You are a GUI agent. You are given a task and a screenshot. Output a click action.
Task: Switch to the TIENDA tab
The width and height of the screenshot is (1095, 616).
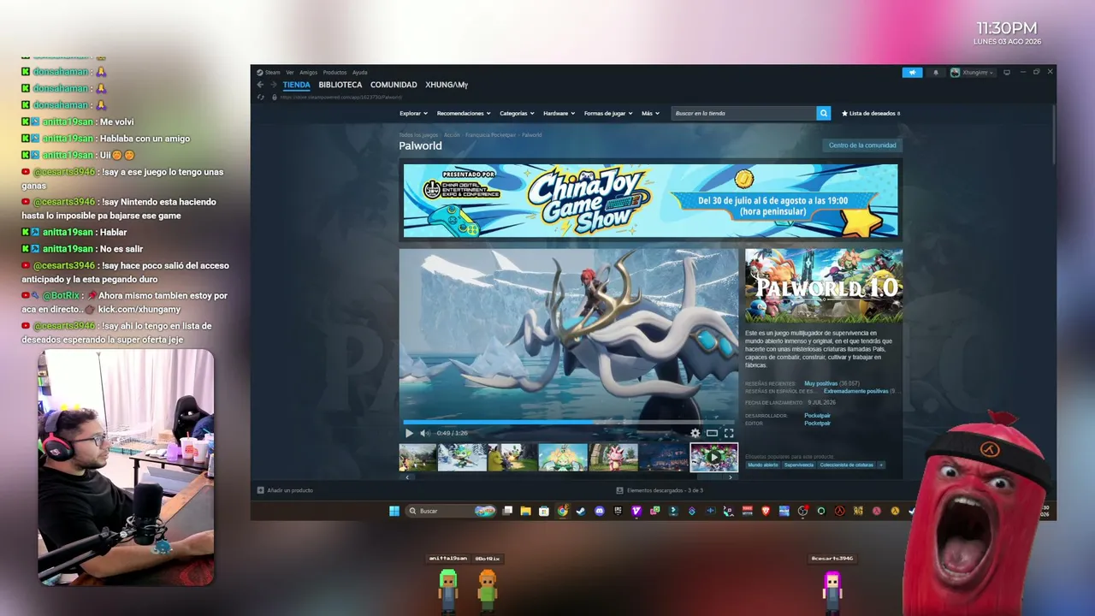tap(296, 85)
